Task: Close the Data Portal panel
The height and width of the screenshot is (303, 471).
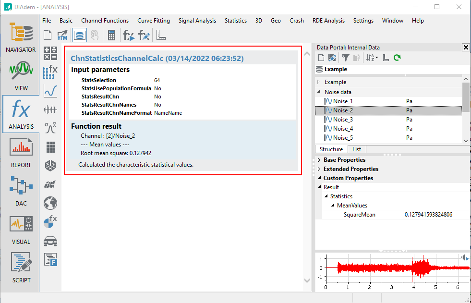Action: point(465,47)
